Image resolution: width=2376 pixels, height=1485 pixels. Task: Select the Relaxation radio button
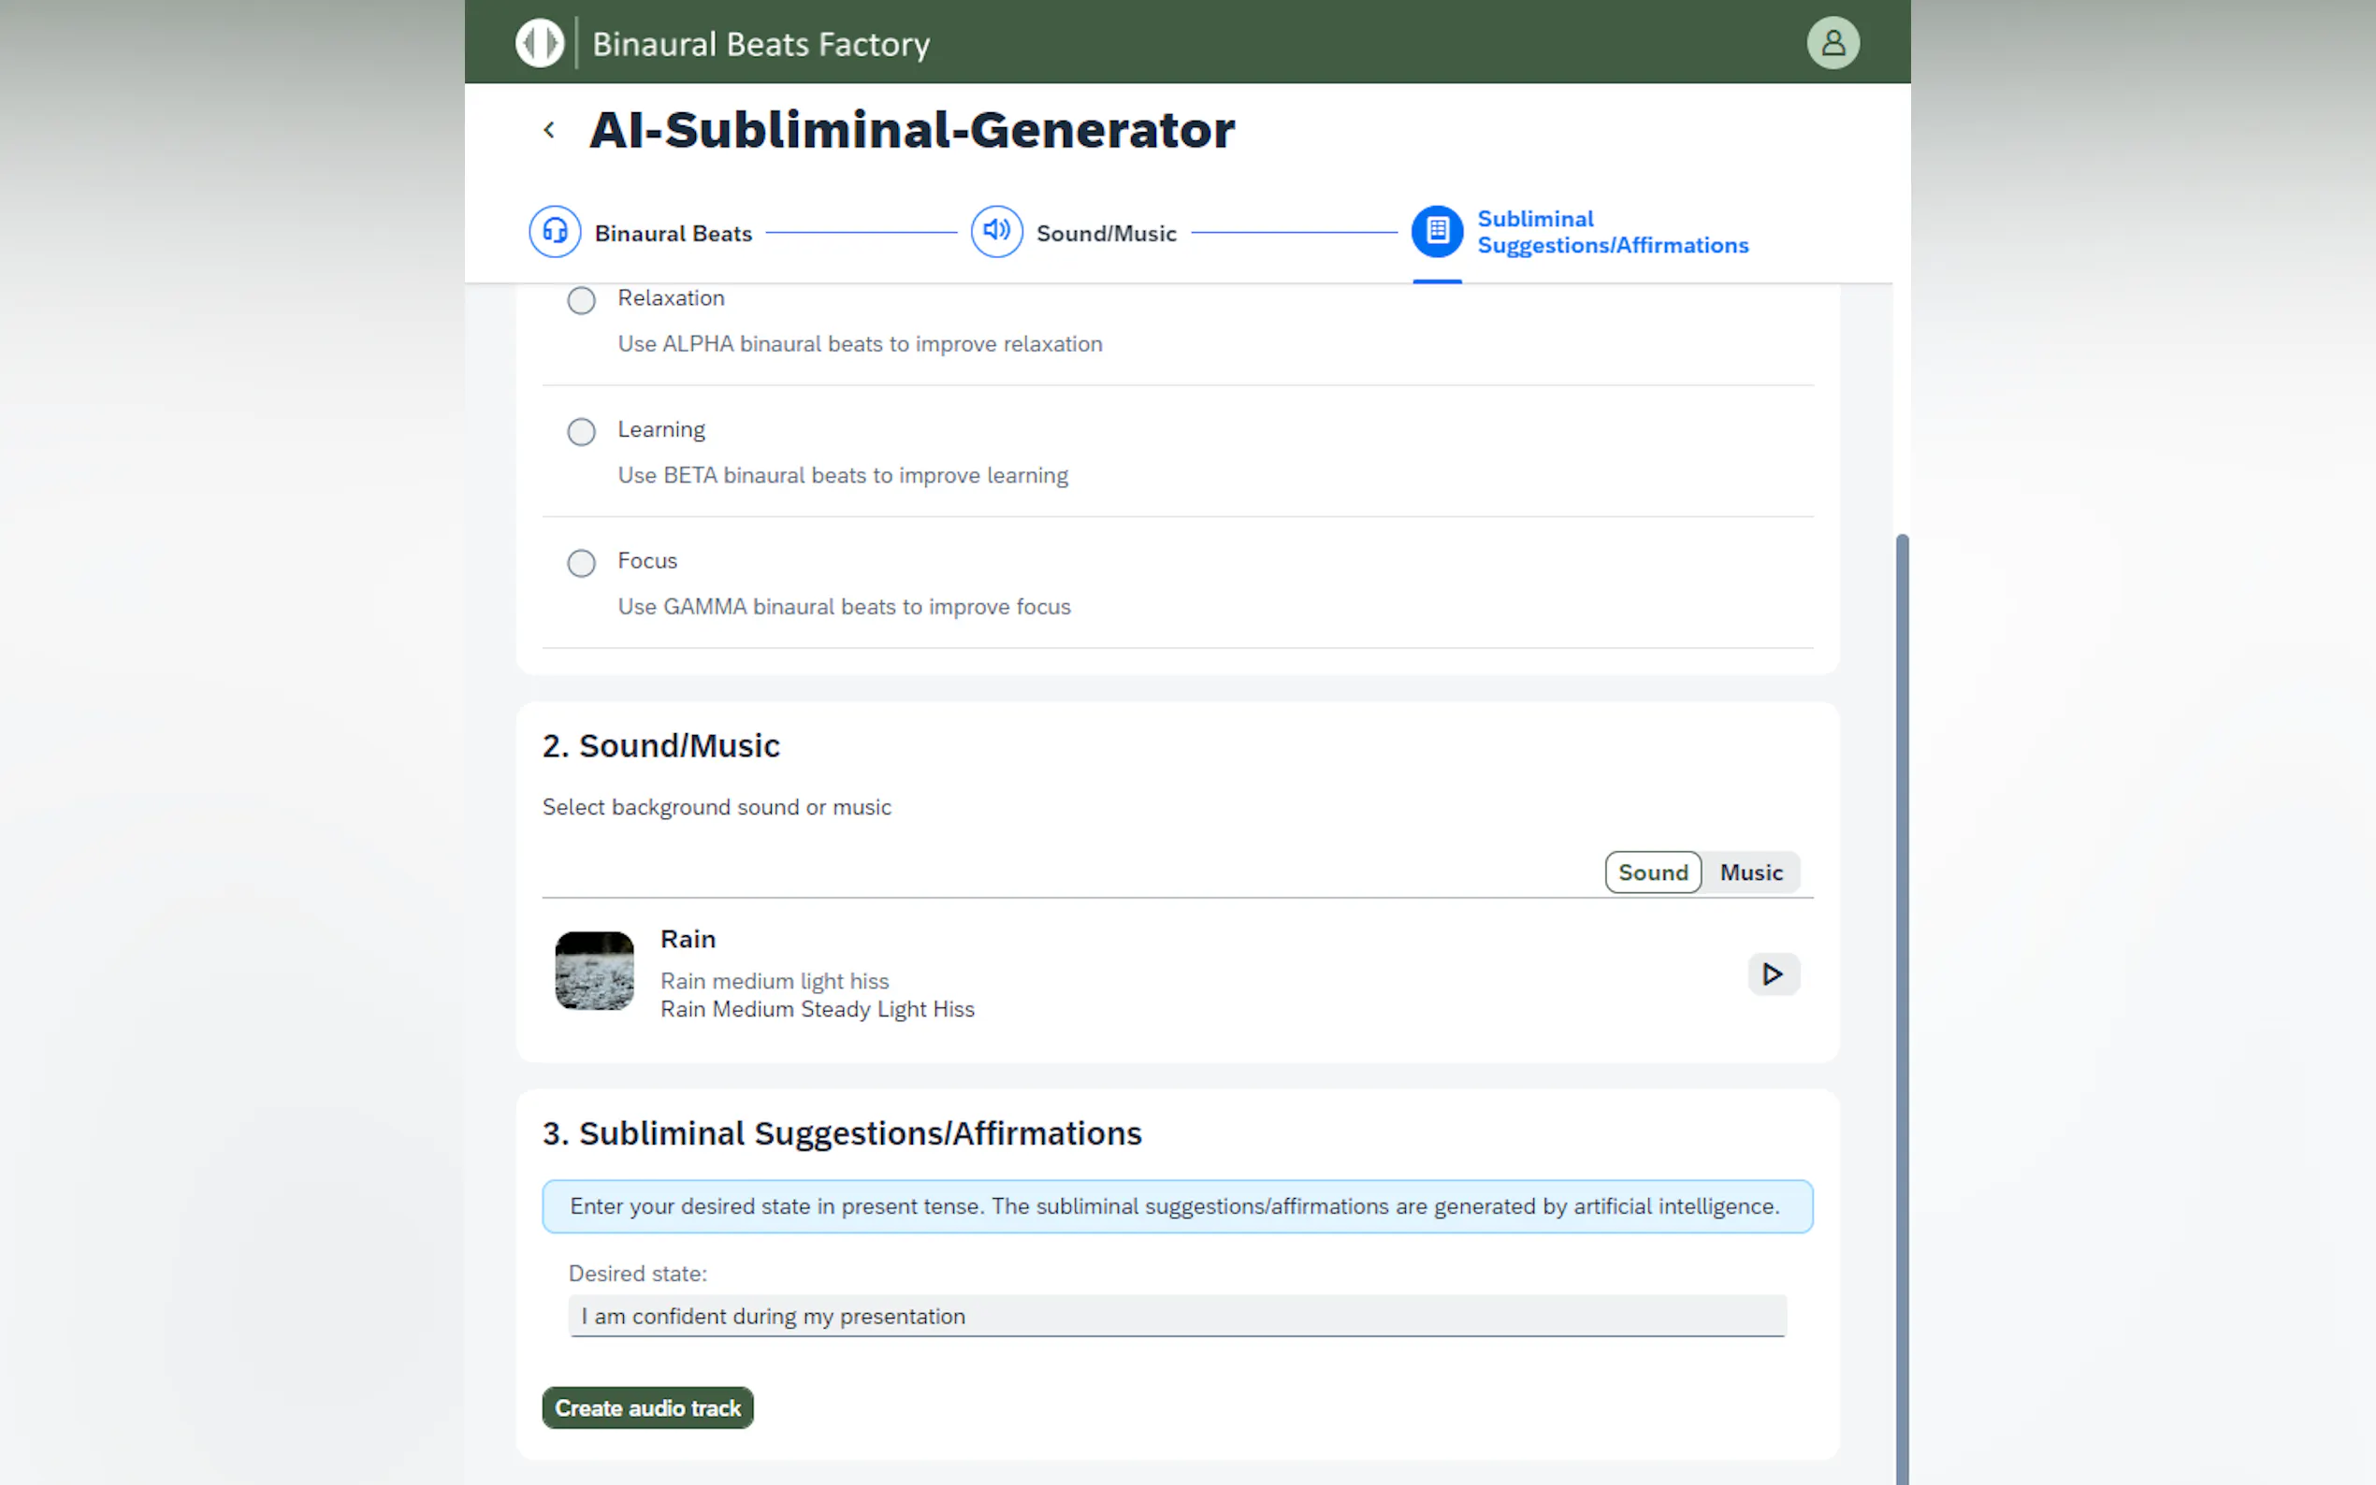(582, 300)
